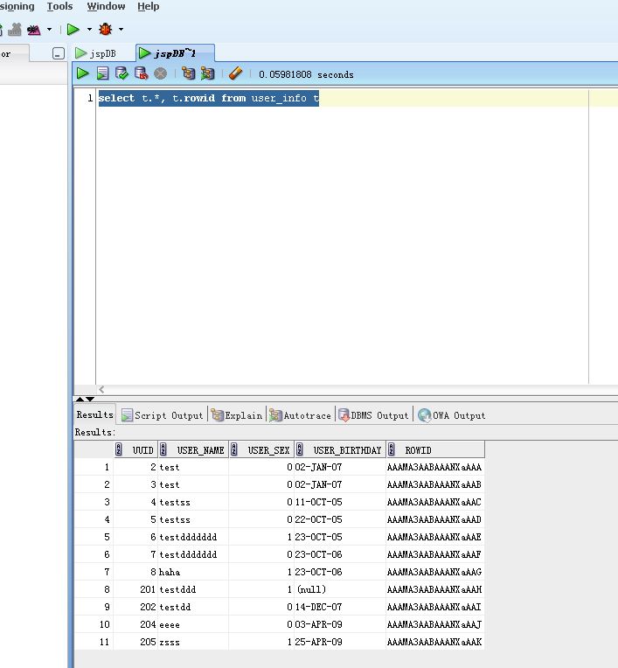Minimize the left navigator panel
The height and width of the screenshot is (668, 618).
tap(59, 53)
